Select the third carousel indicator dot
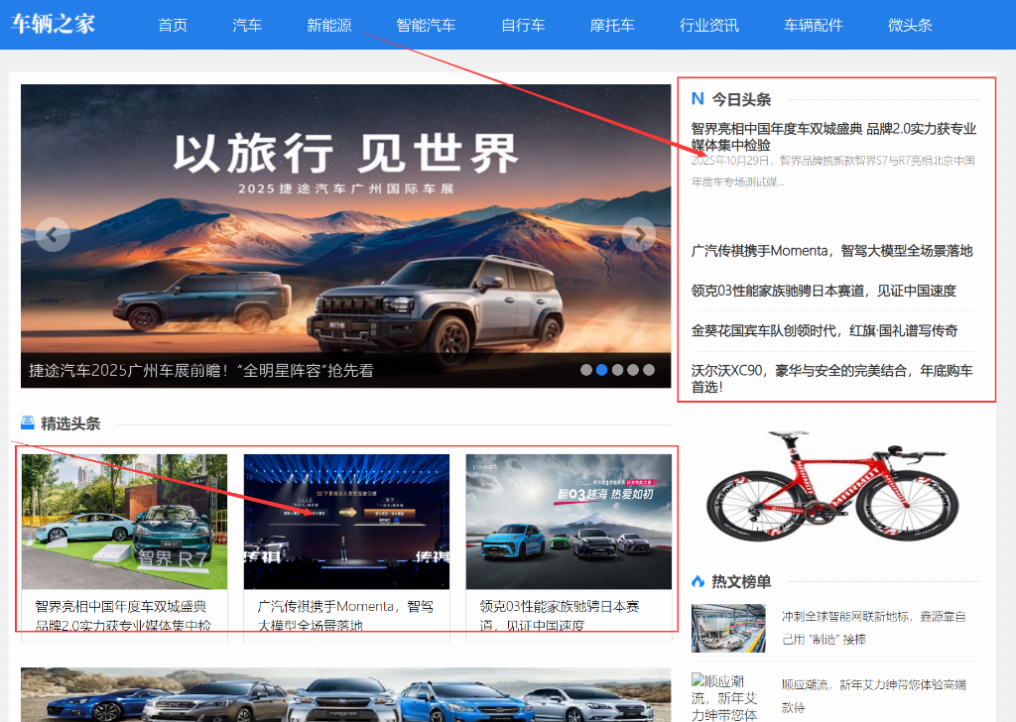This screenshot has width=1016, height=722. point(617,370)
